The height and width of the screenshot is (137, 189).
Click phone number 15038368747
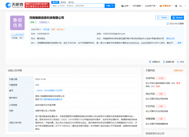pos(43,34)
